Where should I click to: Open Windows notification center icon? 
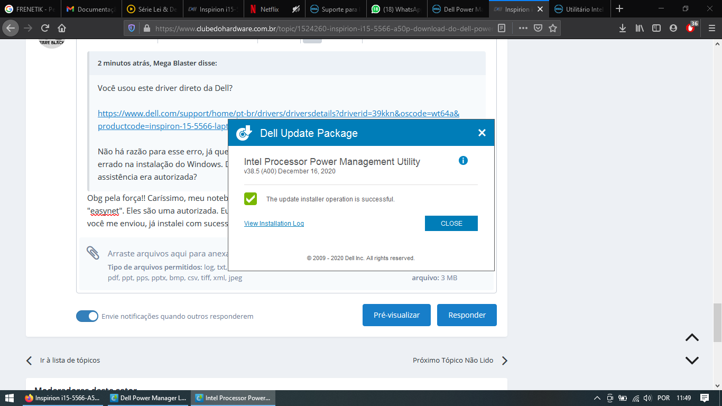(704, 398)
